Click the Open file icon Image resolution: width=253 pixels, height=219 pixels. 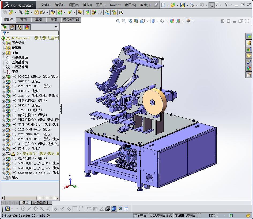173,5
